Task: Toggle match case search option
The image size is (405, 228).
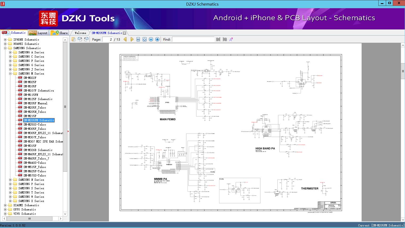Action: coord(231,39)
